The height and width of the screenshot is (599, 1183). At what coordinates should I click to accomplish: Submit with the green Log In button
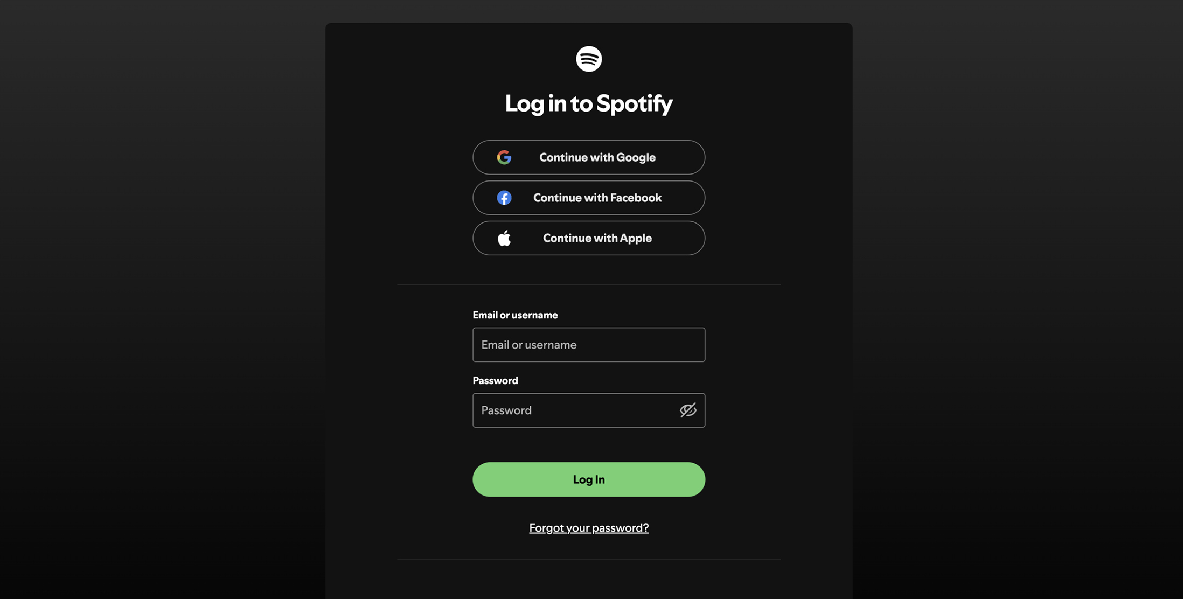tap(589, 479)
